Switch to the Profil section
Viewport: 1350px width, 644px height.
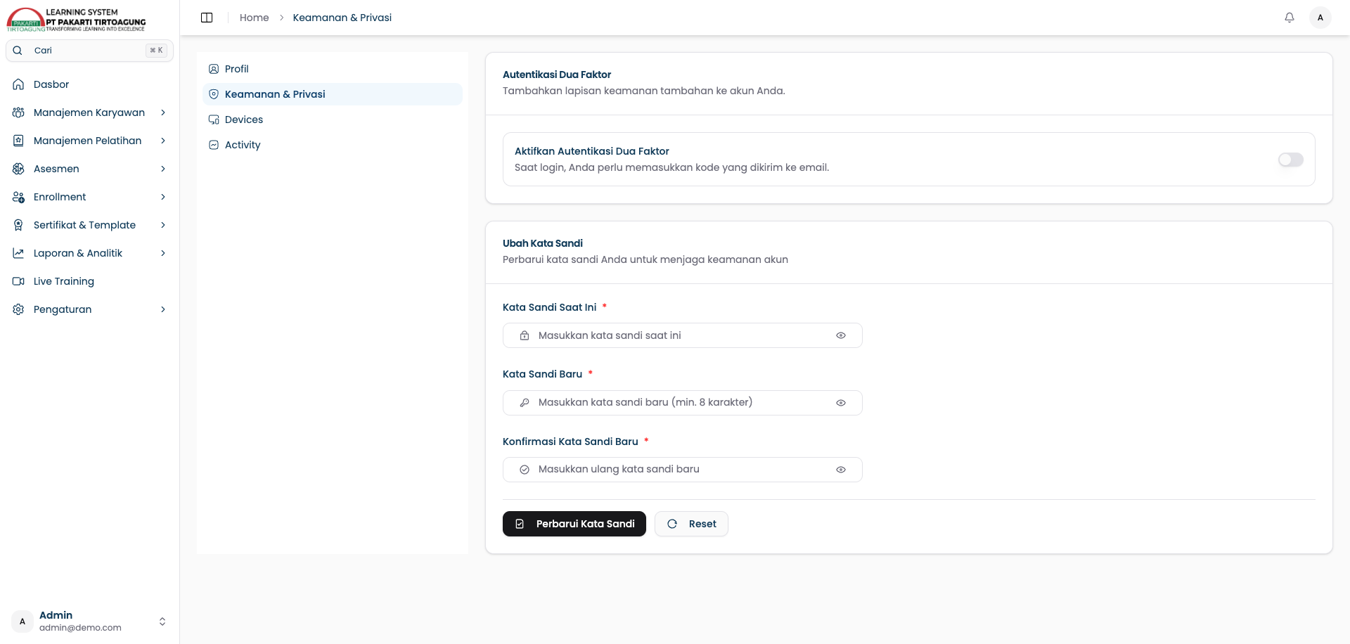click(333, 69)
